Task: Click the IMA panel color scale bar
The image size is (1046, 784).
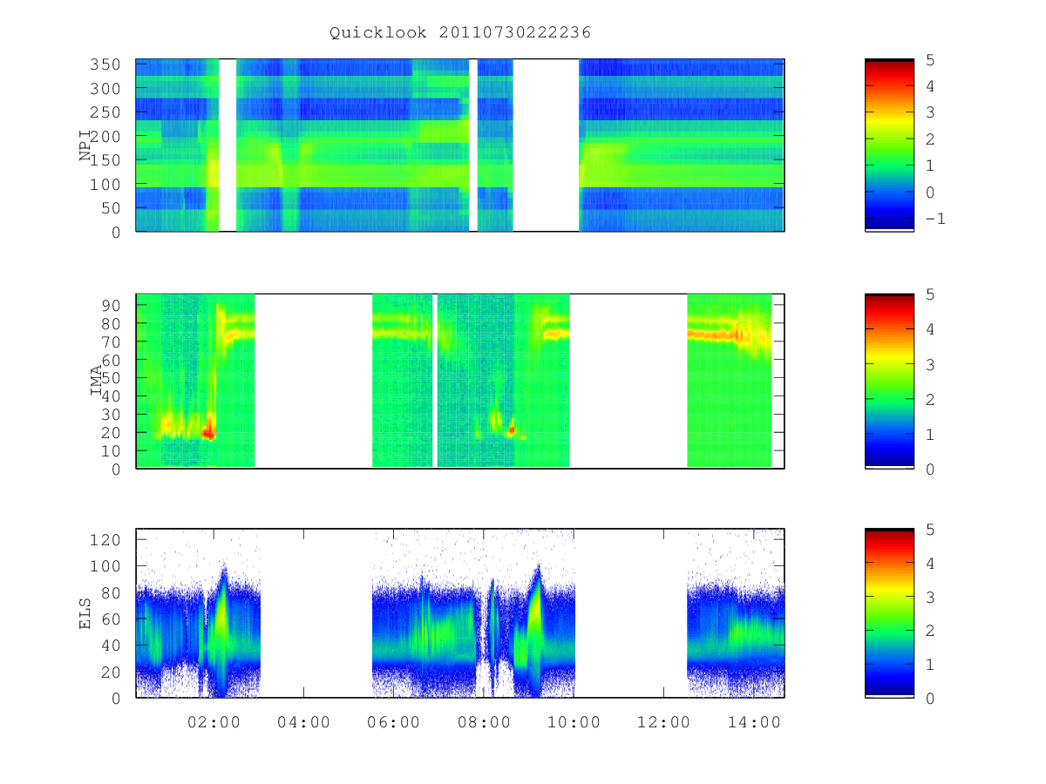Action: (889, 382)
